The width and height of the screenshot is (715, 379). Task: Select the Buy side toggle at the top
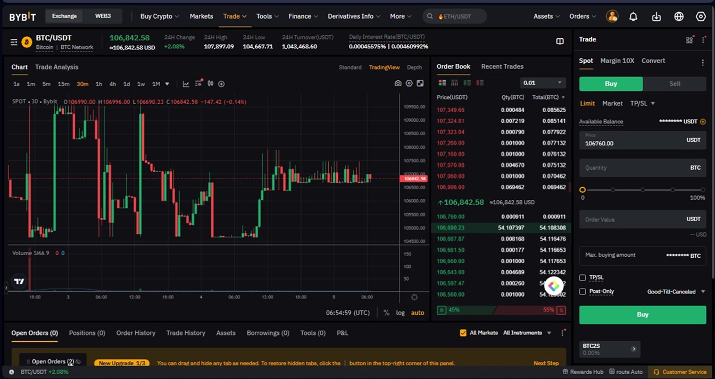[611, 83]
